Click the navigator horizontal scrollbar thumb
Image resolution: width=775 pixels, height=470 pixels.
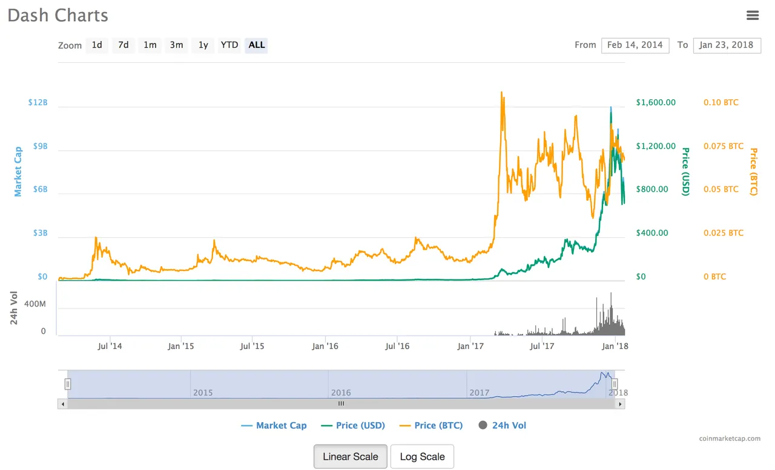click(x=341, y=403)
